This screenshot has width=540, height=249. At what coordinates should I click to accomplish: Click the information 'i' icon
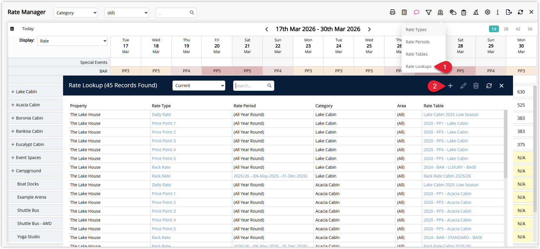point(497,12)
